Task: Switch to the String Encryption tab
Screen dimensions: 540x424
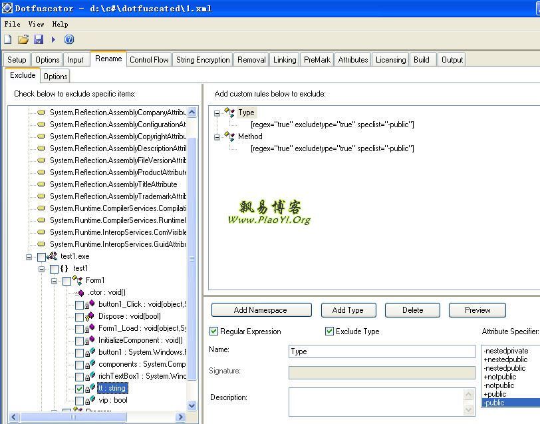Action: point(203,60)
